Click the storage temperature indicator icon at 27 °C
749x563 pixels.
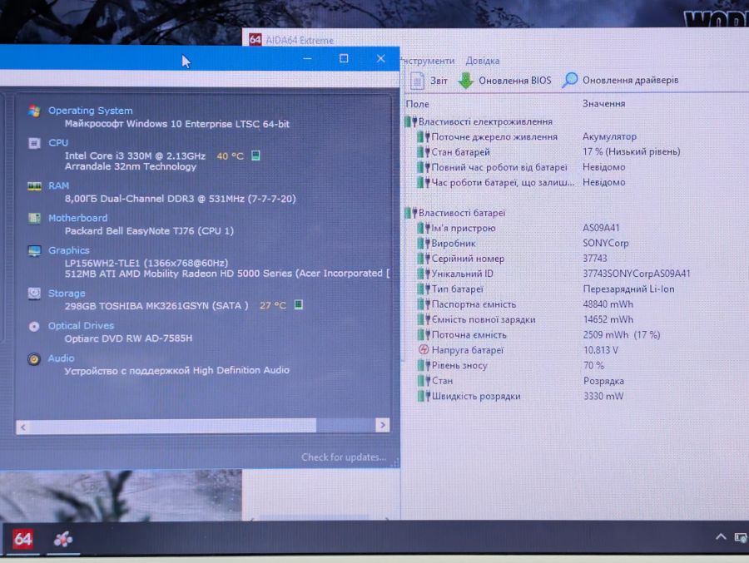(299, 304)
